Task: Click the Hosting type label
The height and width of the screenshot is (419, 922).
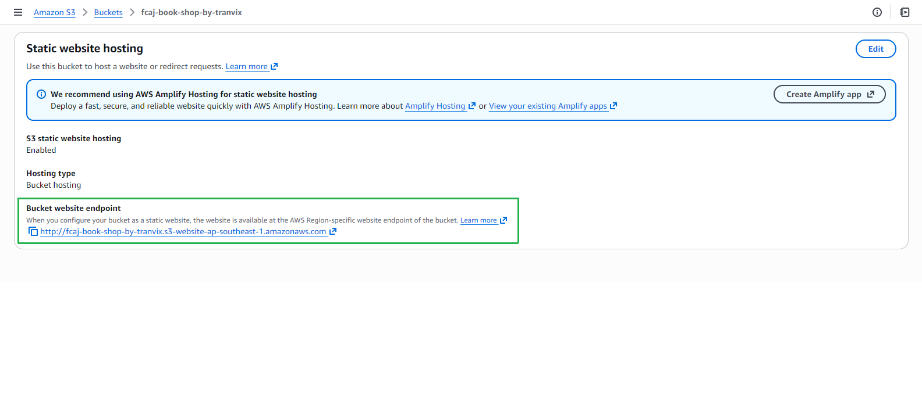Action: coord(51,173)
